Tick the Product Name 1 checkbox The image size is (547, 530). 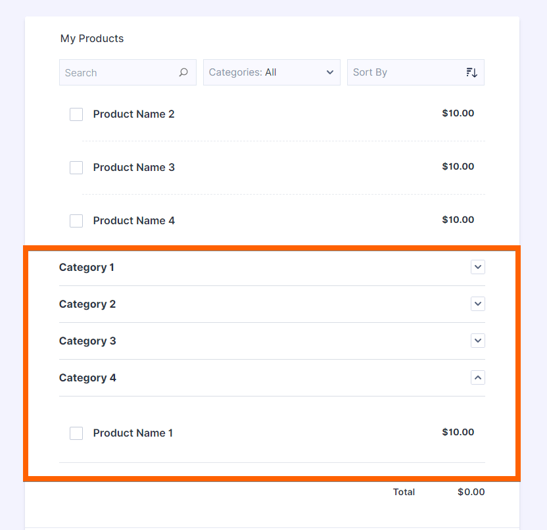coord(76,433)
